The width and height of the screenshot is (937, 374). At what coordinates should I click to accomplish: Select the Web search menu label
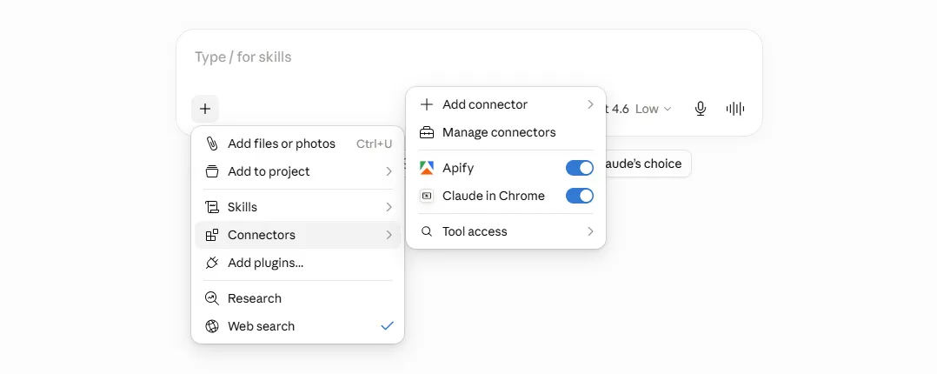pos(261,326)
